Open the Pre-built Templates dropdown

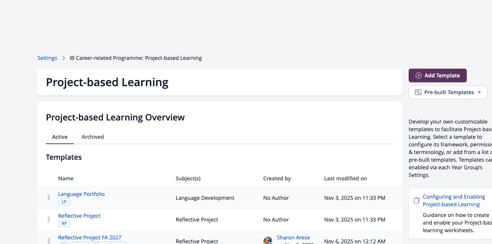[448, 92]
